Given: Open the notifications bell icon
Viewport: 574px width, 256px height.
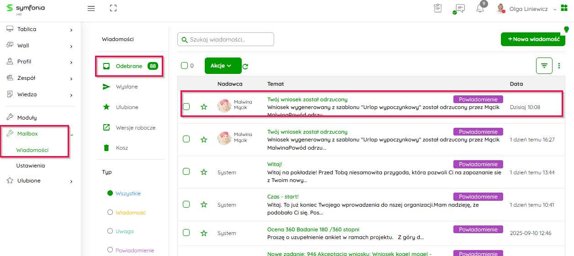Looking at the screenshot, I should [480, 9].
